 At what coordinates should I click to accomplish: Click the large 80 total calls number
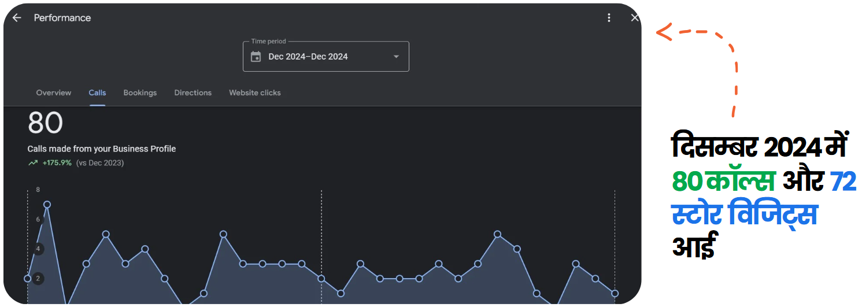(x=45, y=123)
